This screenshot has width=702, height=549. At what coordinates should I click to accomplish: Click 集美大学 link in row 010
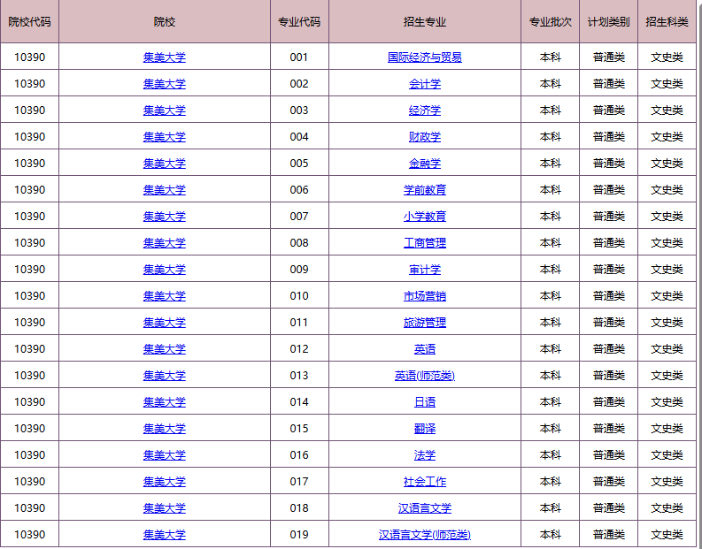165,296
